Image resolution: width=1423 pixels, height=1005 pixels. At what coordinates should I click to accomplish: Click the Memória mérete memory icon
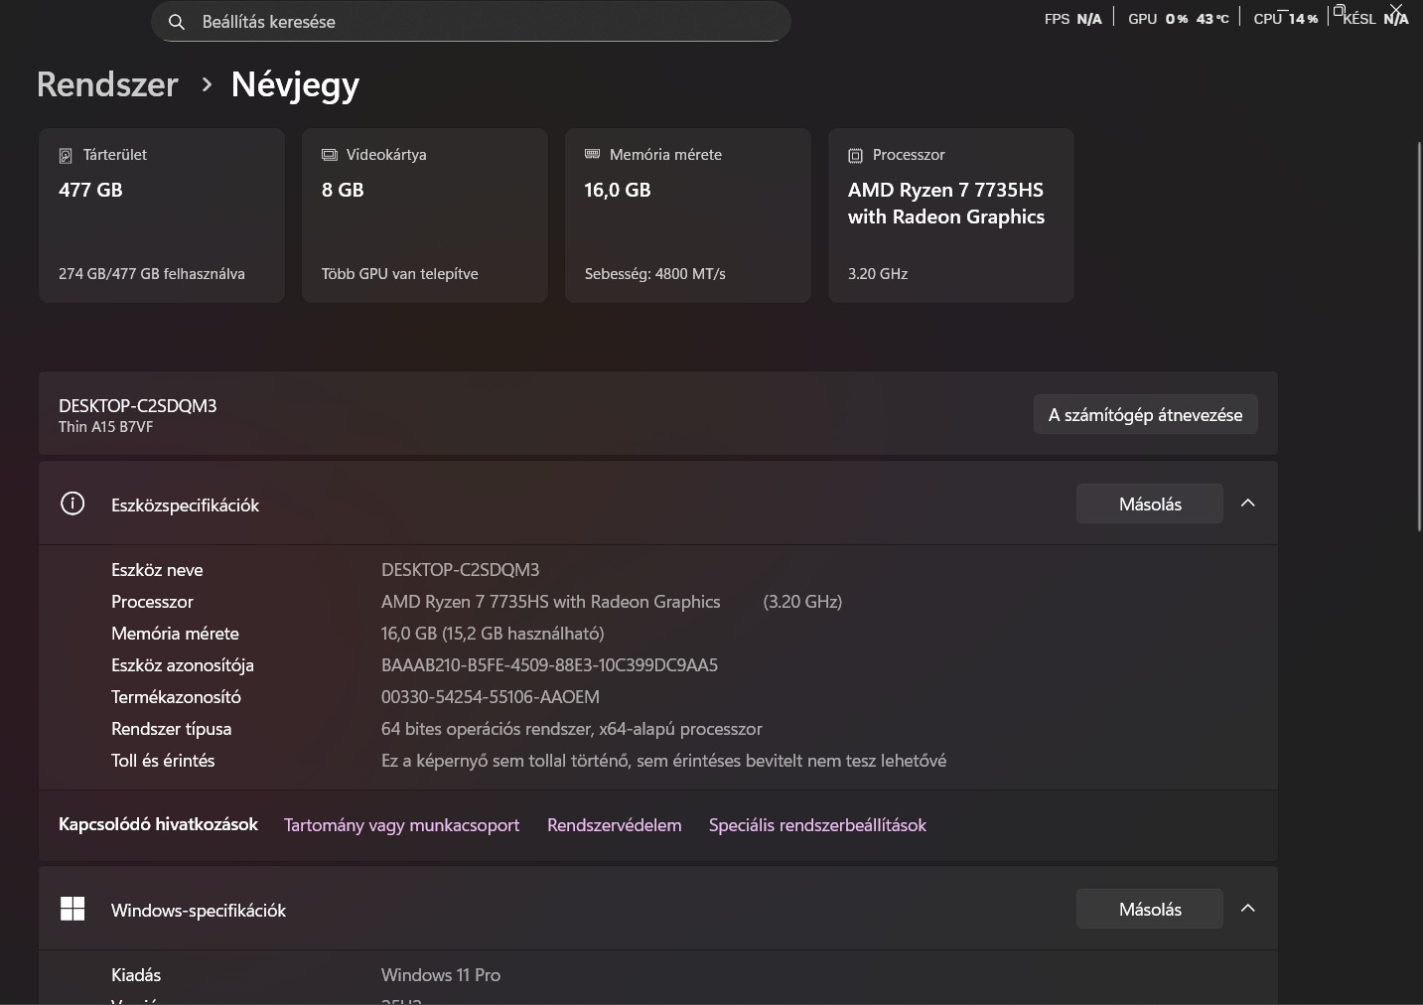point(593,154)
